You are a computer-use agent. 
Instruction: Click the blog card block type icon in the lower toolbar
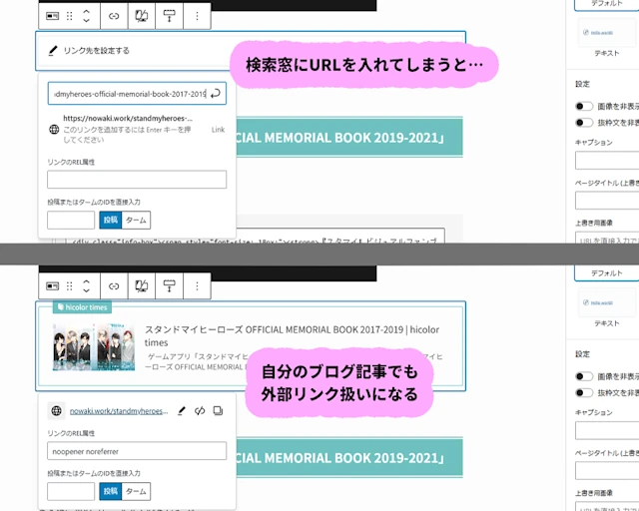click(x=53, y=286)
